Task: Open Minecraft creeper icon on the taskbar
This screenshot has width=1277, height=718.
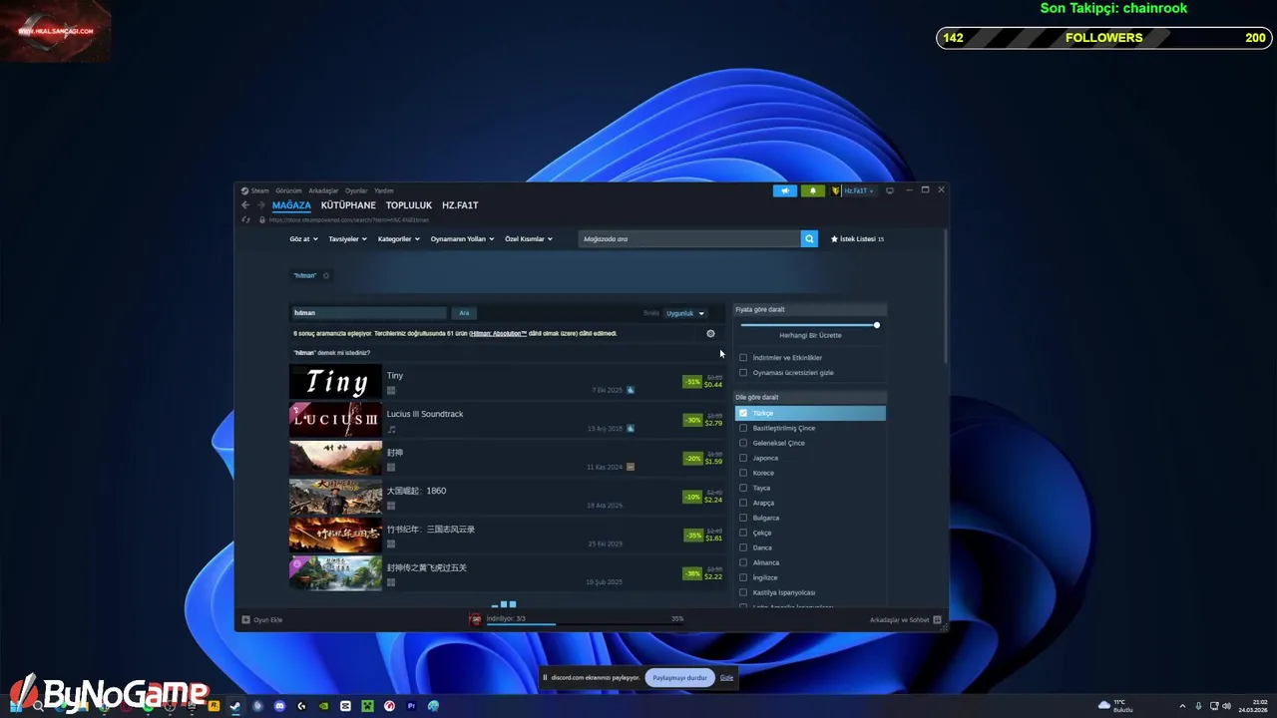Action: pos(367,706)
